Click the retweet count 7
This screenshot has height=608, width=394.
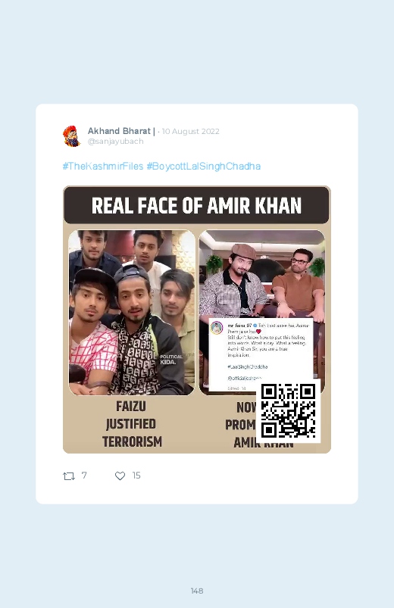click(84, 475)
